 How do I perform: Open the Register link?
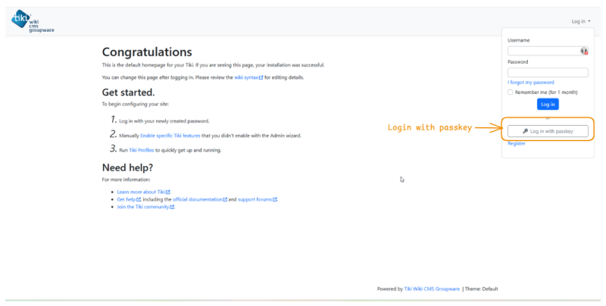click(x=517, y=143)
